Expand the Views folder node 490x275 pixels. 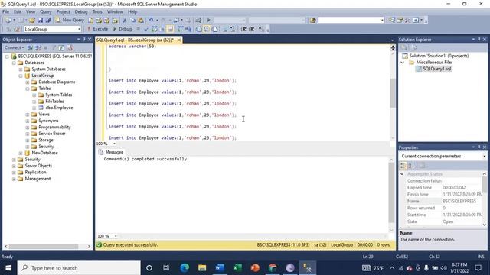(x=28, y=115)
